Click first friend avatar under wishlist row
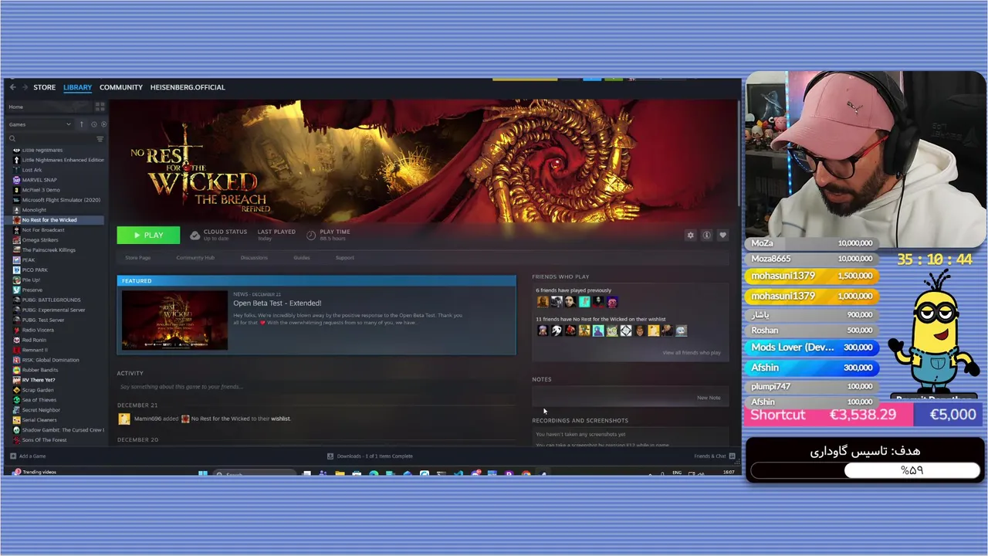 coord(543,331)
